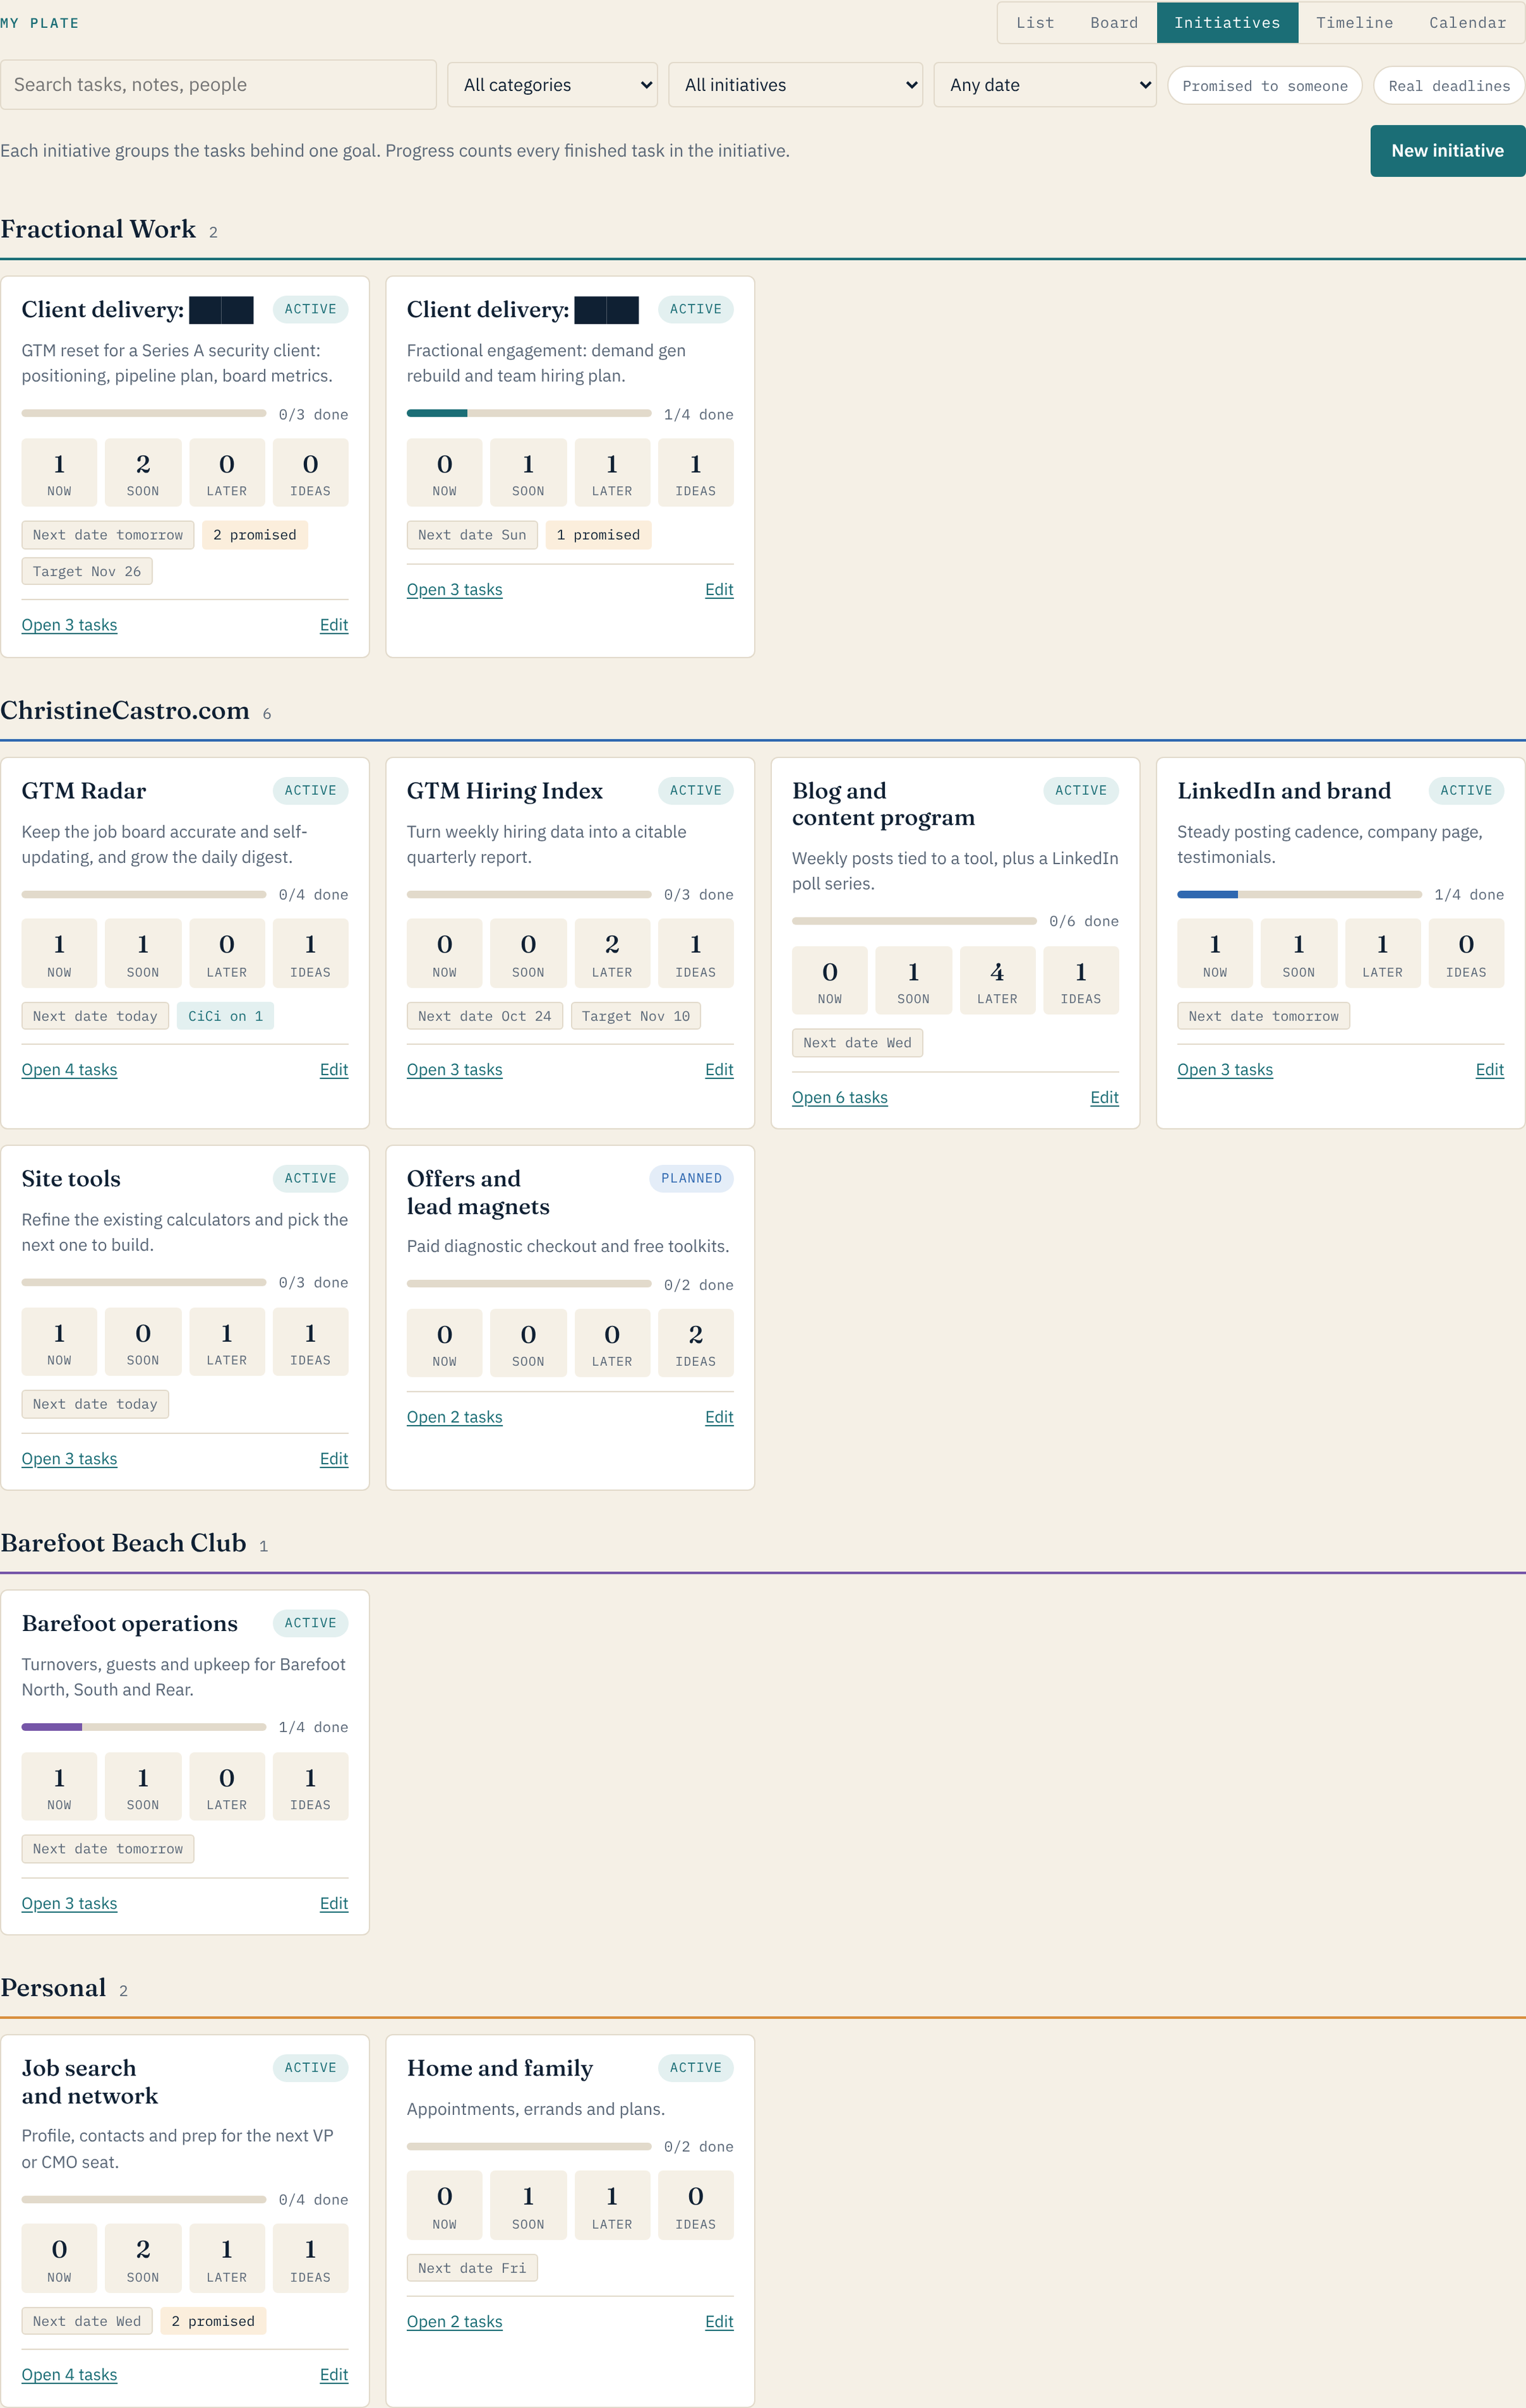This screenshot has width=1526, height=2408.
Task: Open 3 tasks in LinkedIn and brand
Action: tap(1224, 1070)
